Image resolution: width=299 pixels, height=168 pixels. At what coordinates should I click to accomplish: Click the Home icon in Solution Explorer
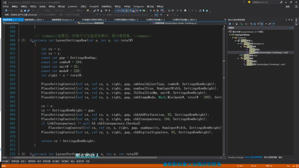pyautogui.click(x=237, y=24)
